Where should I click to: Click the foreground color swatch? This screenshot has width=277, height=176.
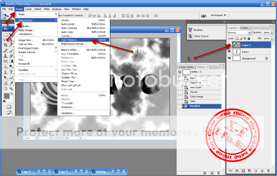point(6,96)
